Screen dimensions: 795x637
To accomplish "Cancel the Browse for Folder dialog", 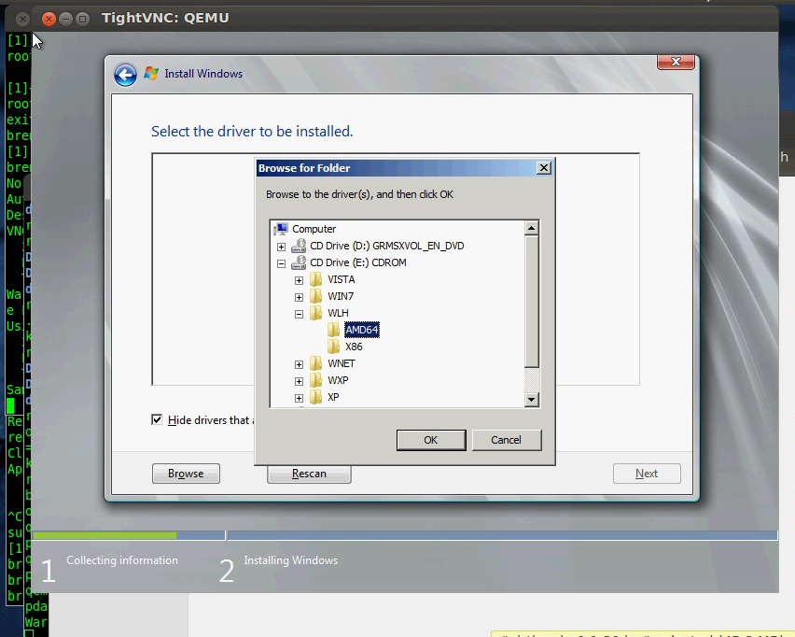I will click(x=506, y=440).
